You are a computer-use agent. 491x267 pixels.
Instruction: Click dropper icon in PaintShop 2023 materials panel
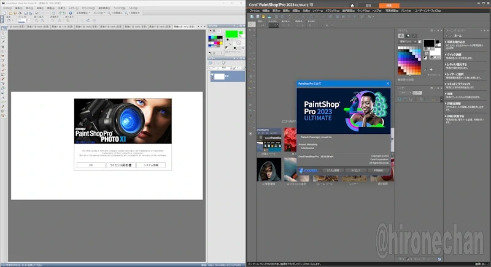coord(425,69)
